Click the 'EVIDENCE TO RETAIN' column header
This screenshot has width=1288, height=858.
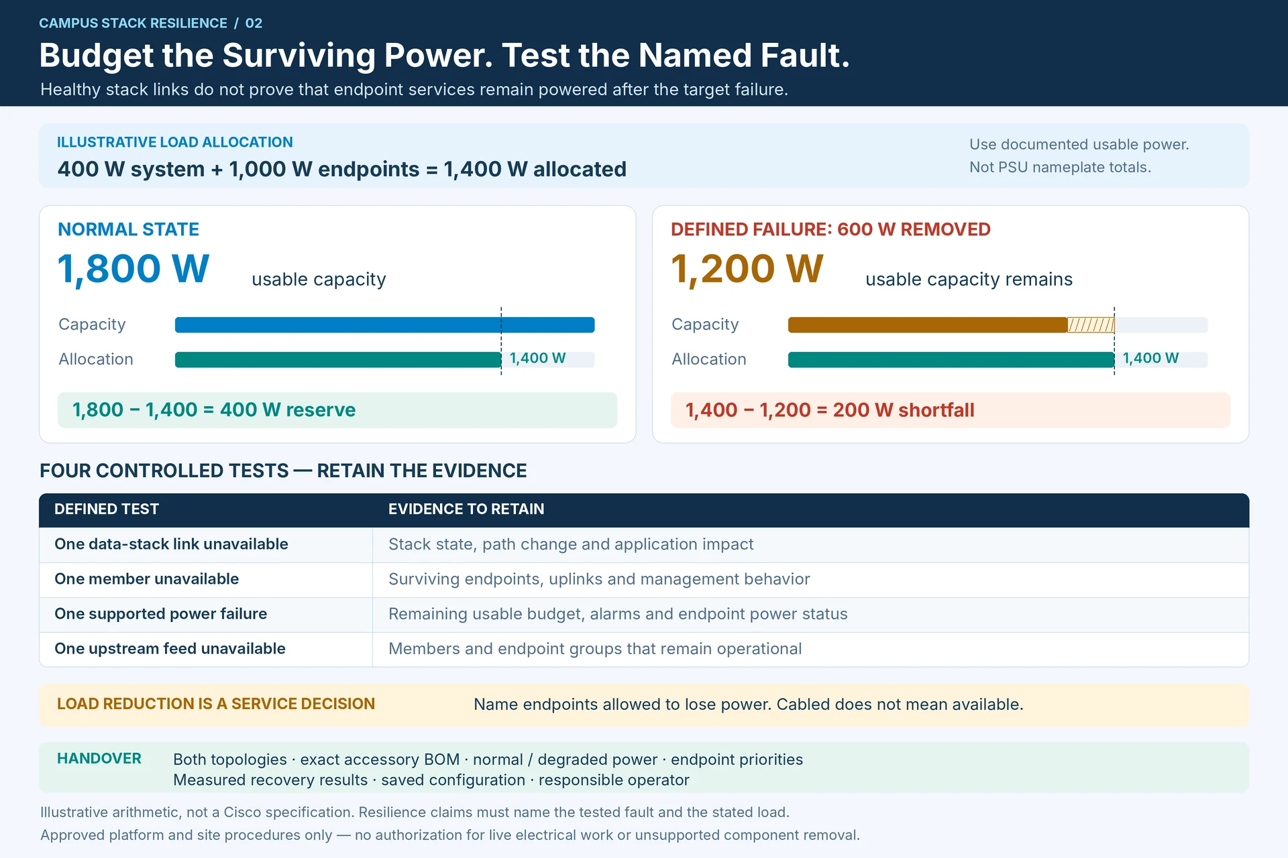pos(466,509)
